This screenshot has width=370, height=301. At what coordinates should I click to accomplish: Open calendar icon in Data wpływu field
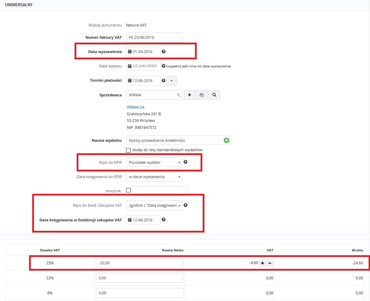130,66
